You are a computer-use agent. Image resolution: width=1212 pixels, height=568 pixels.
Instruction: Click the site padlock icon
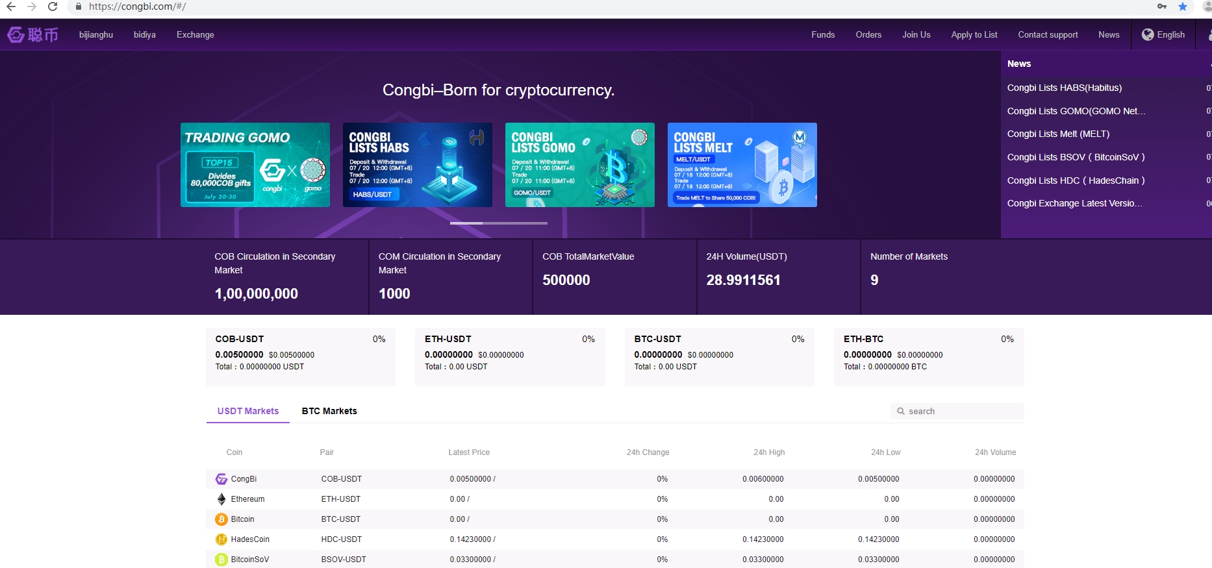pyautogui.click(x=79, y=6)
